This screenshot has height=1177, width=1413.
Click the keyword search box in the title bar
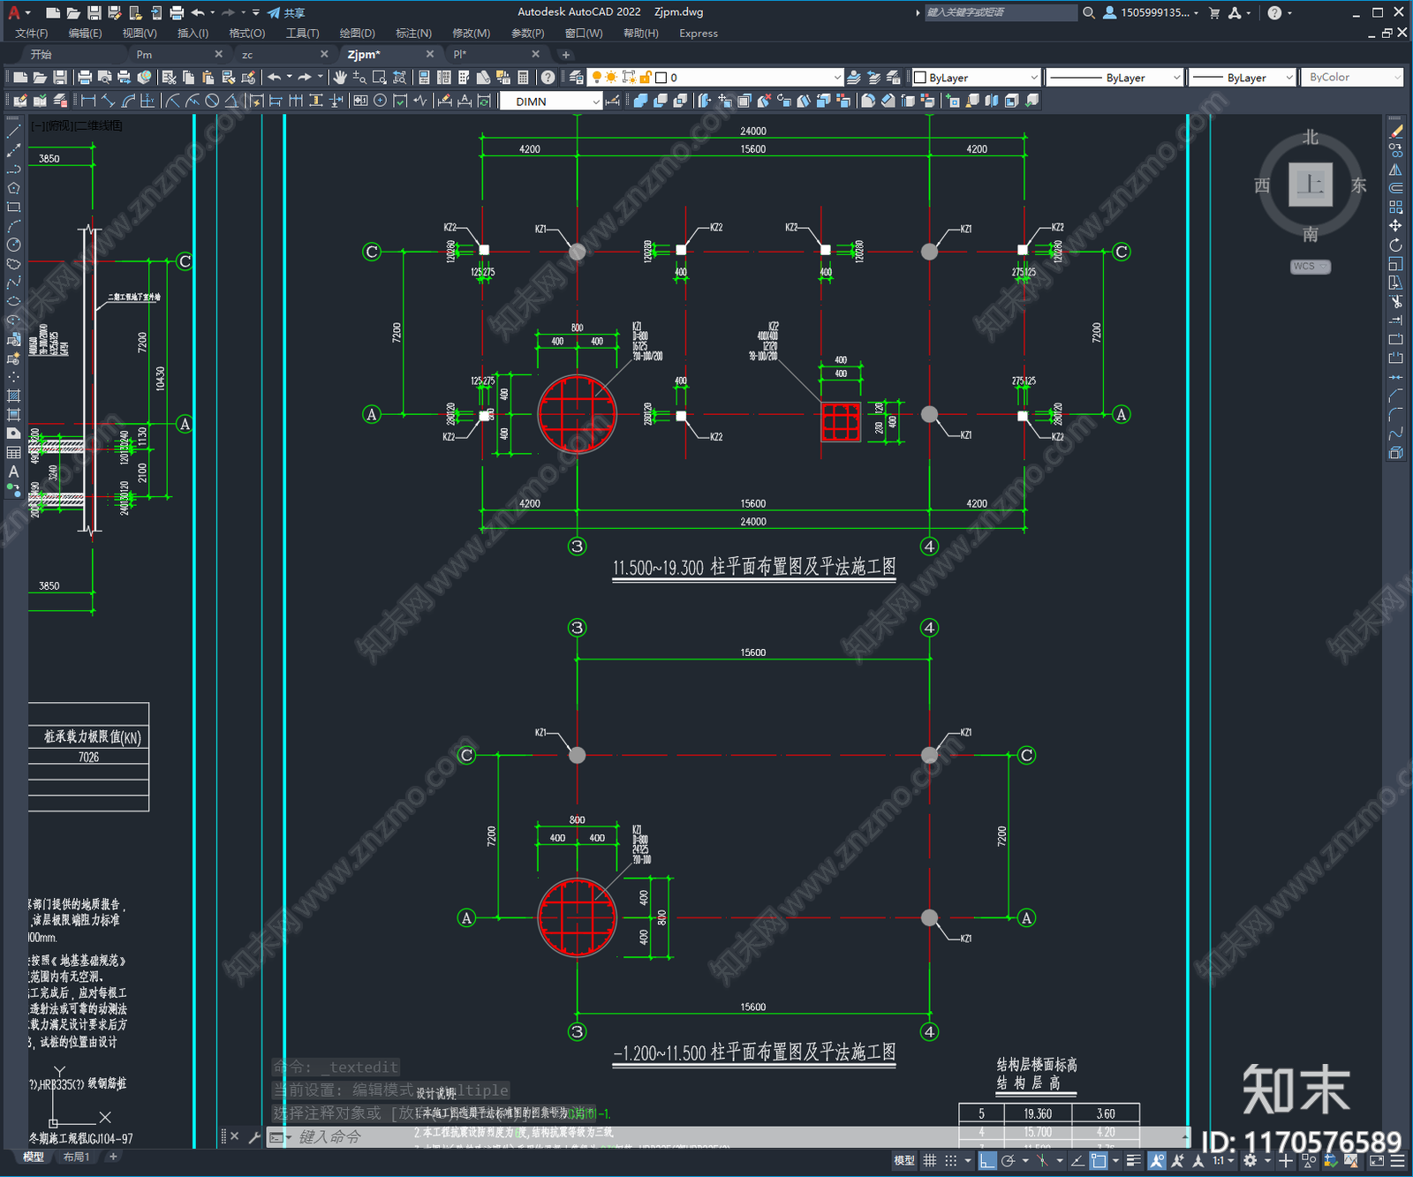click(x=1000, y=12)
